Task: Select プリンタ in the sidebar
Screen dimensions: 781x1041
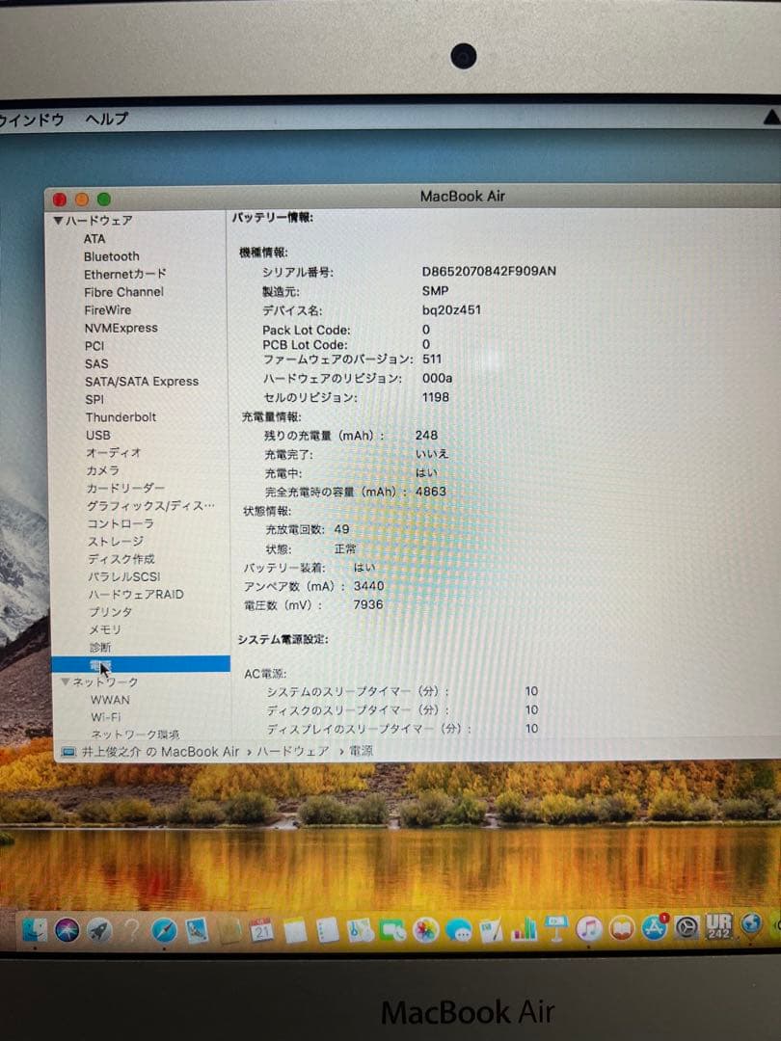Action: coord(110,612)
